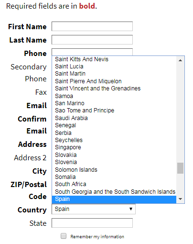Choose Sao Tome and Principe option
This screenshot has width=193, height=244.
[x=114, y=111]
